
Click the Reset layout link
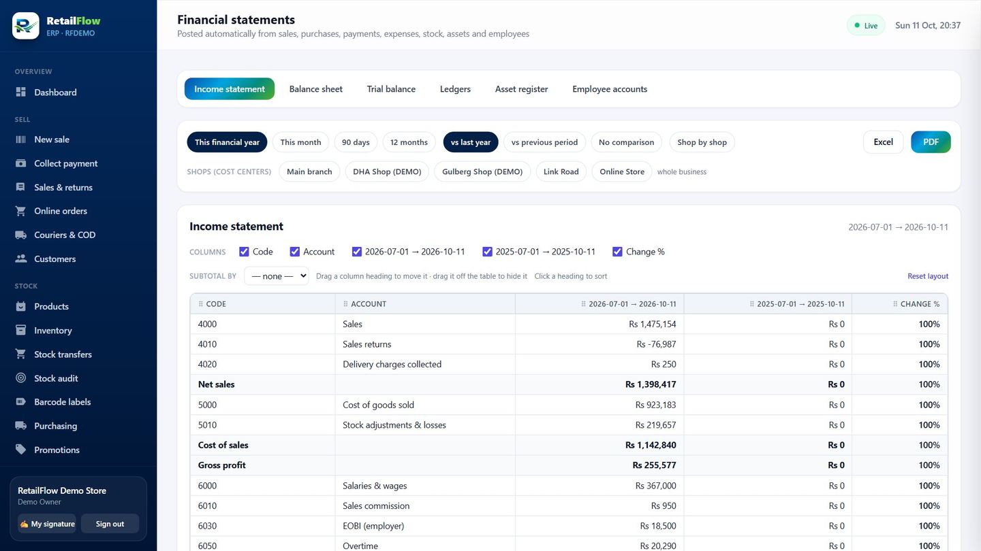(928, 276)
